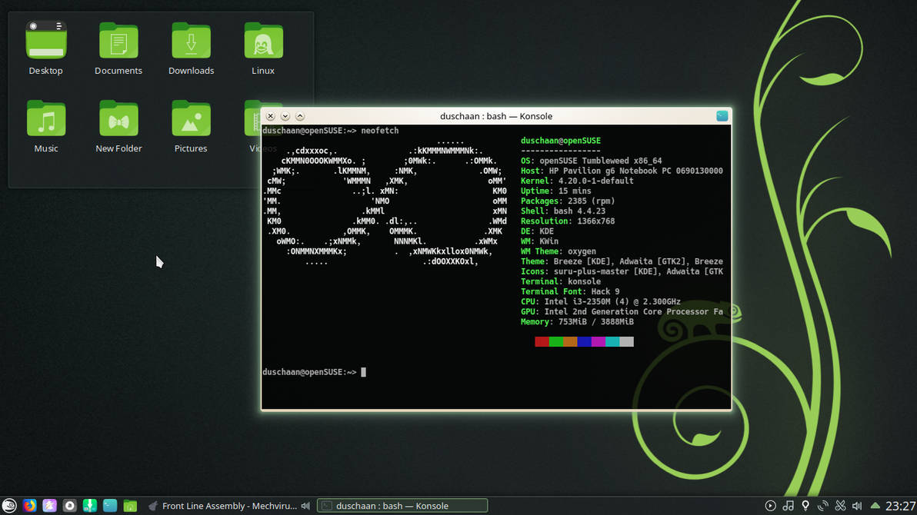Click the 'Terminal Font: Hack 9' line
This screenshot has height=515, width=917.
click(570, 291)
